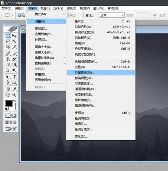Open the 滤镜(T) menu
Image resolution: width=168 pixels, height=171 pixels.
click(71, 8)
